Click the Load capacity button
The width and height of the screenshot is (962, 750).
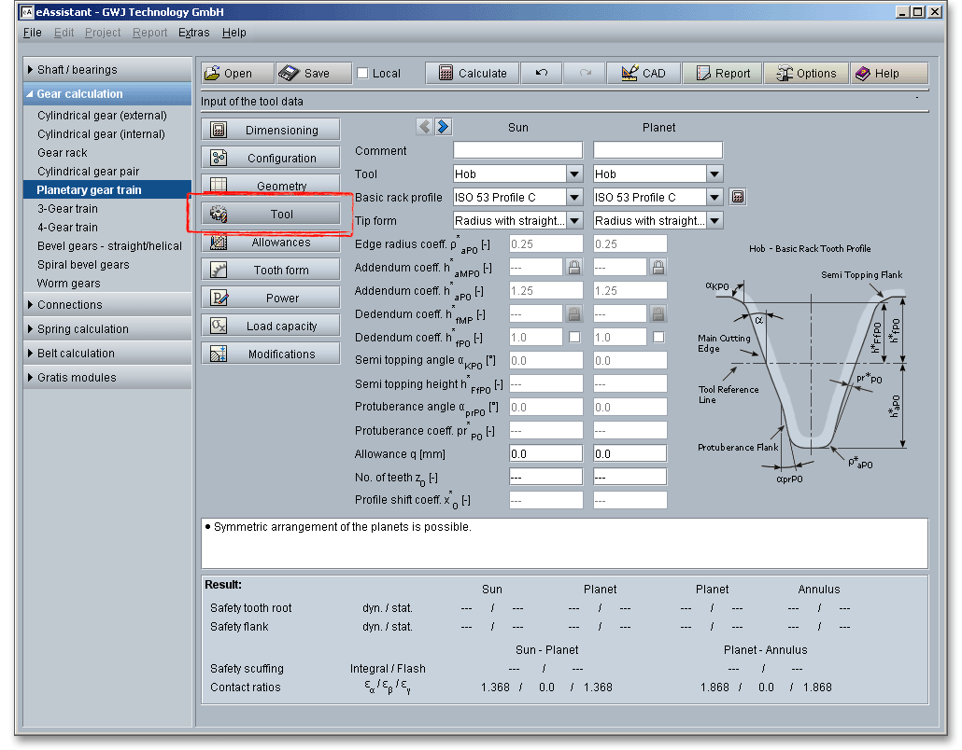click(x=271, y=326)
